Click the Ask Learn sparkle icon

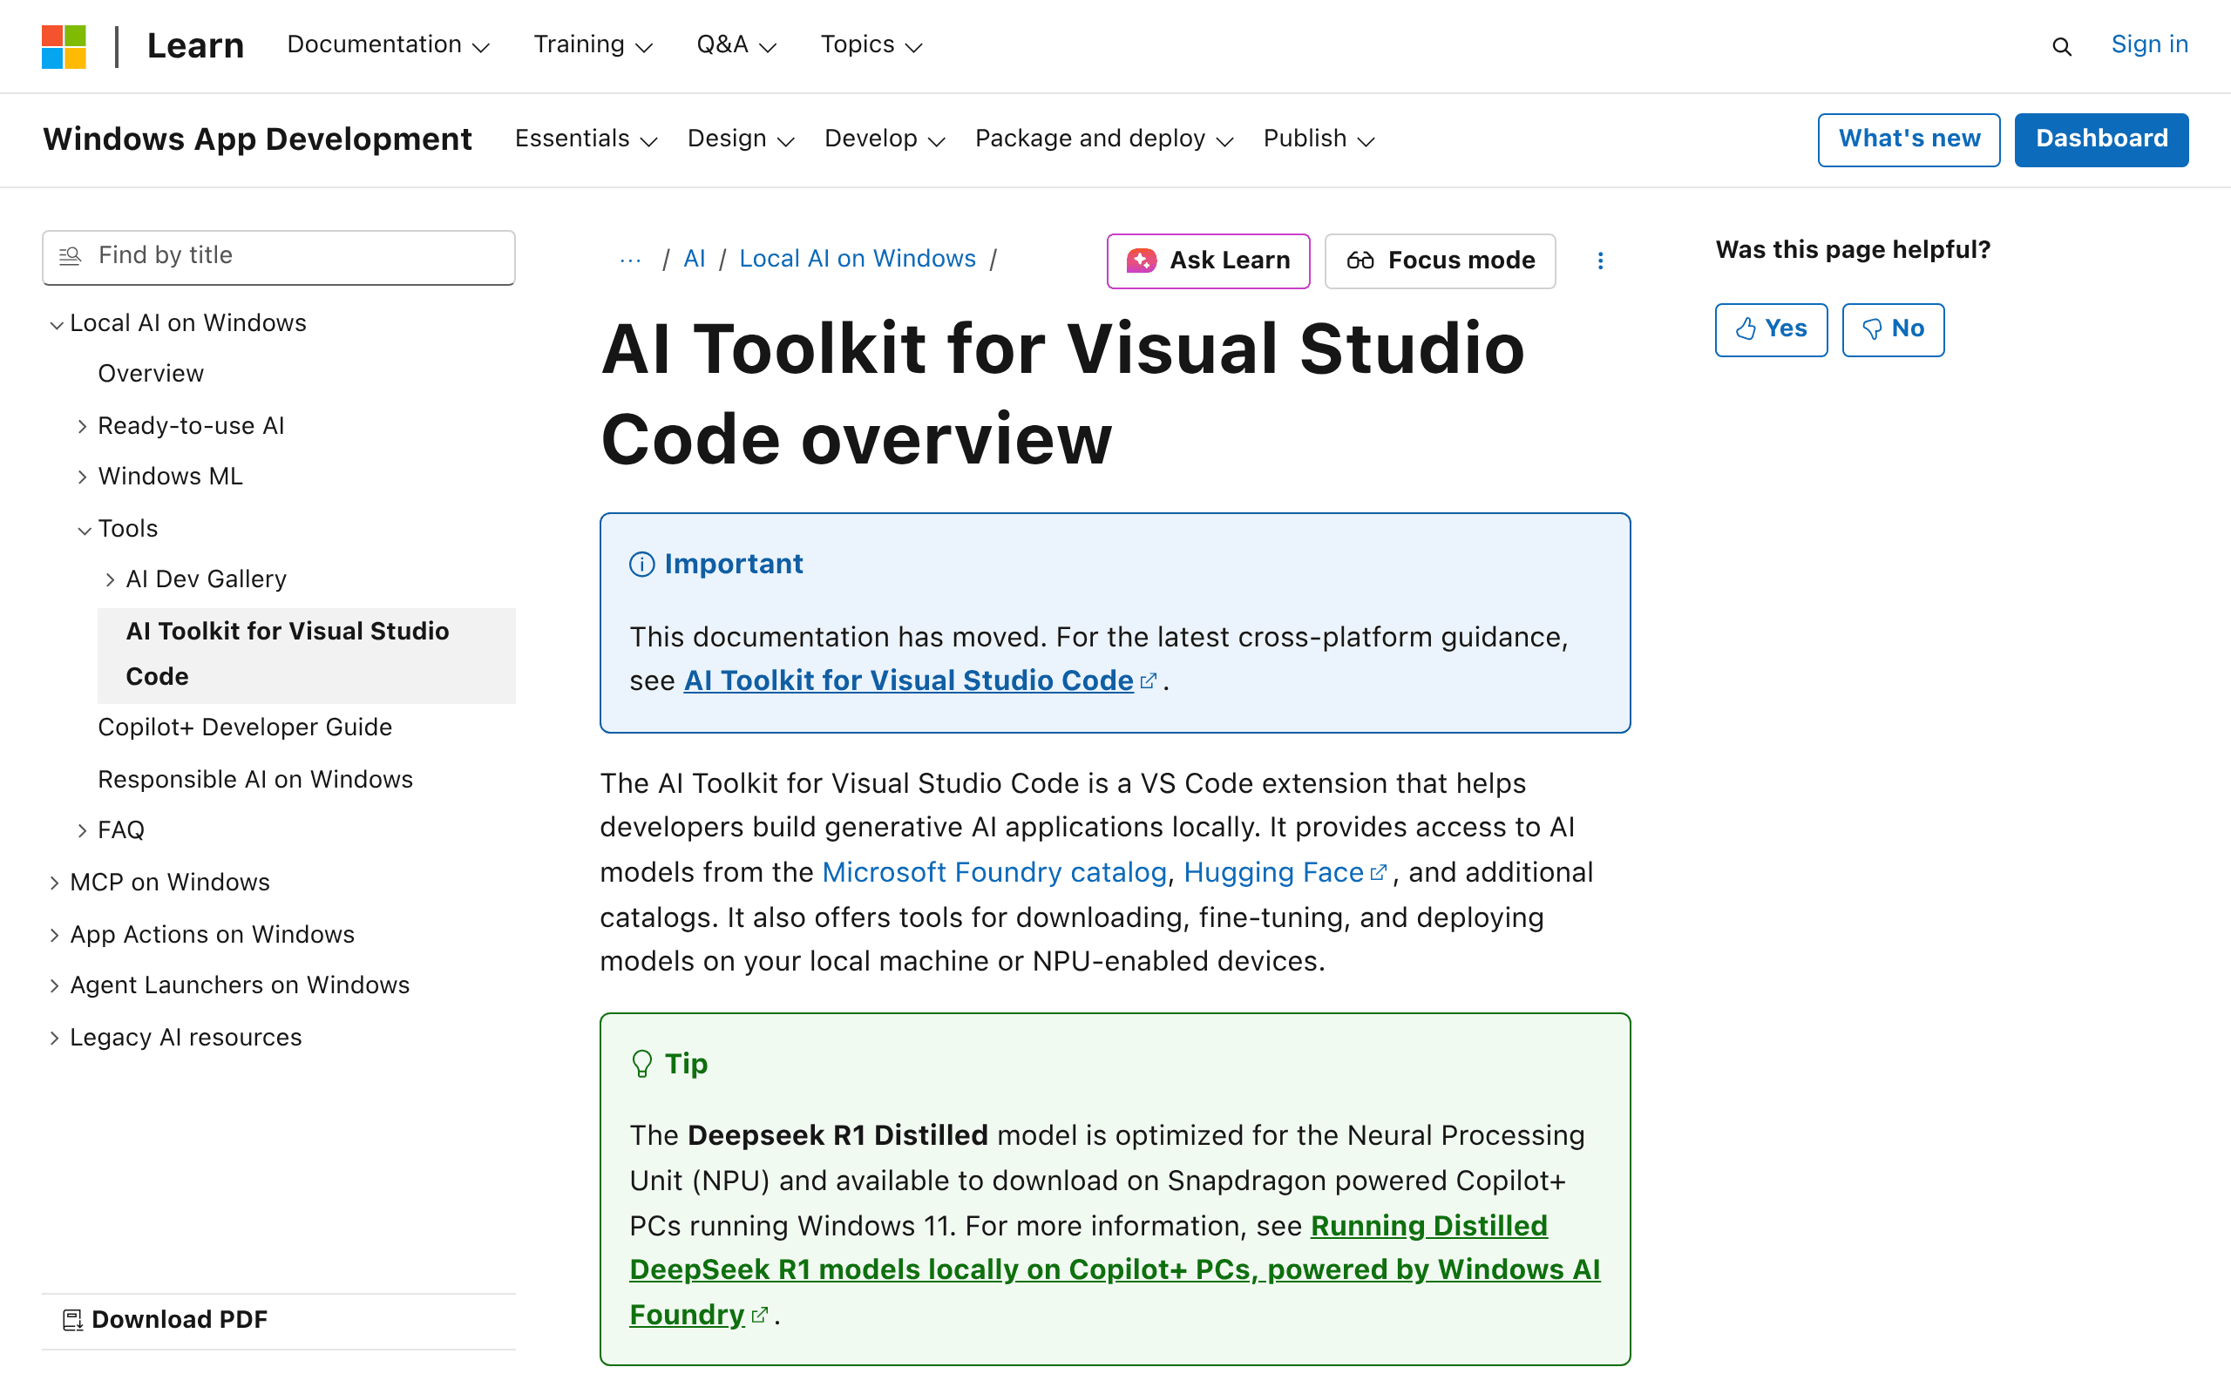click(1142, 261)
